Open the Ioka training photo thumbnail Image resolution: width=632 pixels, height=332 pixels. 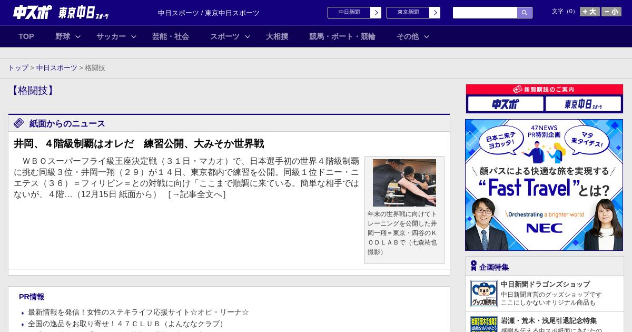[404, 183]
